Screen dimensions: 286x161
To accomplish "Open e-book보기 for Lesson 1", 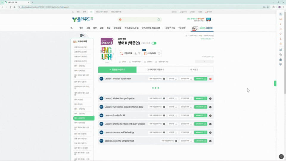I will pyautogui.click(x=200, y=79).
